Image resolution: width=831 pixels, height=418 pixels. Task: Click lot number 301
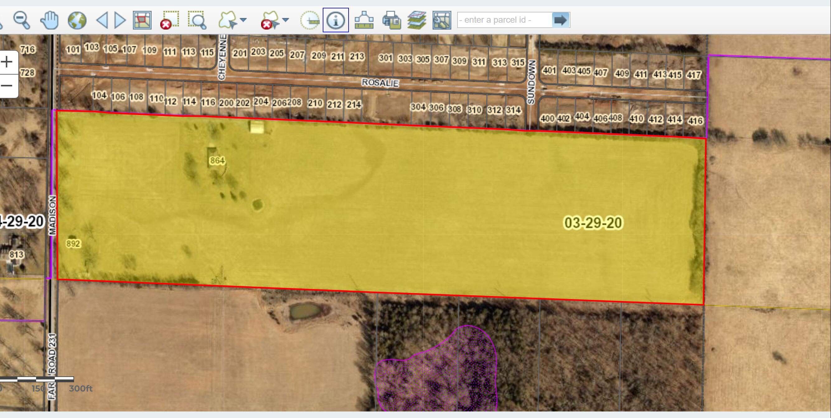pyautogui.click(x=386, y=58)
